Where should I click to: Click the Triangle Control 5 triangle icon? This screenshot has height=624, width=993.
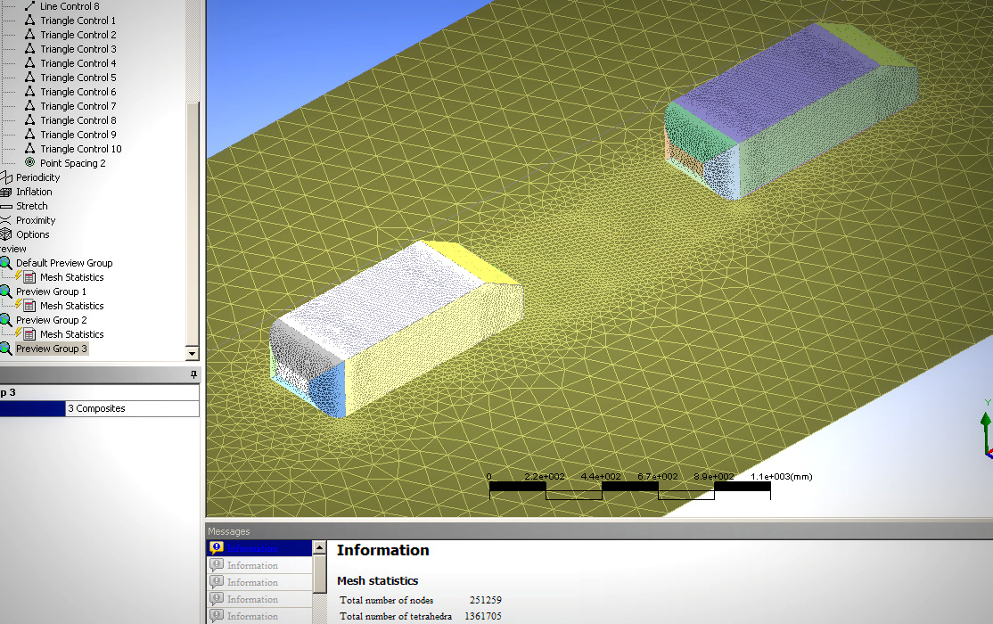pyautogui.click(x=30, y=78)
